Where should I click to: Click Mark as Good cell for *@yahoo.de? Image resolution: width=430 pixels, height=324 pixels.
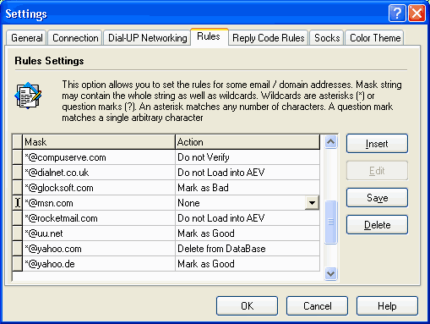(248, 264)
